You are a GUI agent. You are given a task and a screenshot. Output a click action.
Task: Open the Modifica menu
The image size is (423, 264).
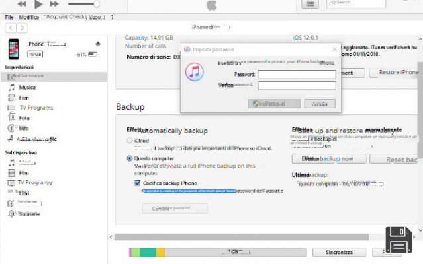pos(29,17)
